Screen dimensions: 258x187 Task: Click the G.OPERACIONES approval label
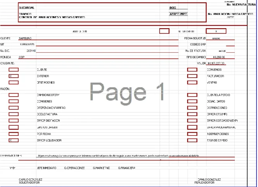tap(74, 168)
